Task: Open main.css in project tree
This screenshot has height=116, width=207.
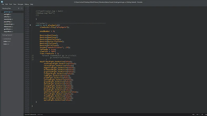Action: [6, 44]
